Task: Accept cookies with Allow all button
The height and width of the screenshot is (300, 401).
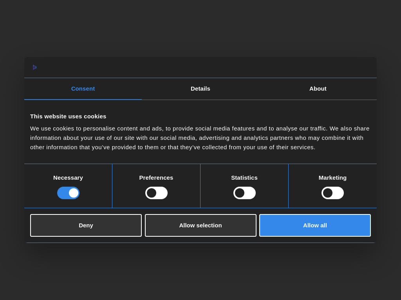Action: [315, 225]
